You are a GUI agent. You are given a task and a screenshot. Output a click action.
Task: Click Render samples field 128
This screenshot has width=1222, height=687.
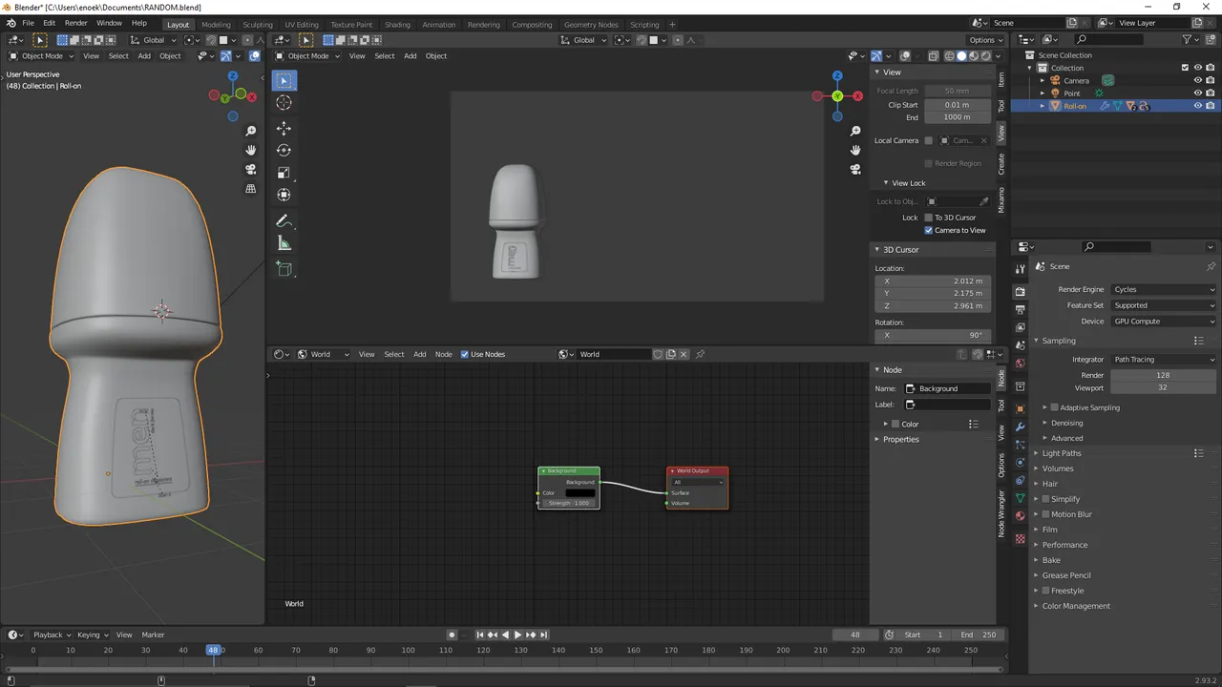pos(1163,375)
